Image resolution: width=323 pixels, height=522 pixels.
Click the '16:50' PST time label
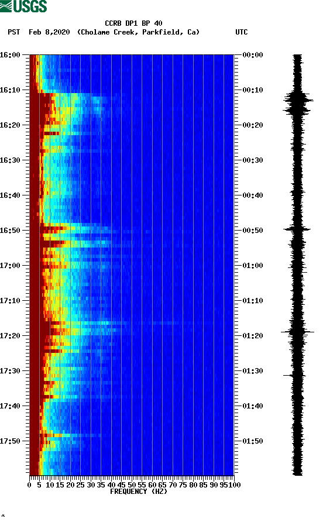[x=10, y=231]
